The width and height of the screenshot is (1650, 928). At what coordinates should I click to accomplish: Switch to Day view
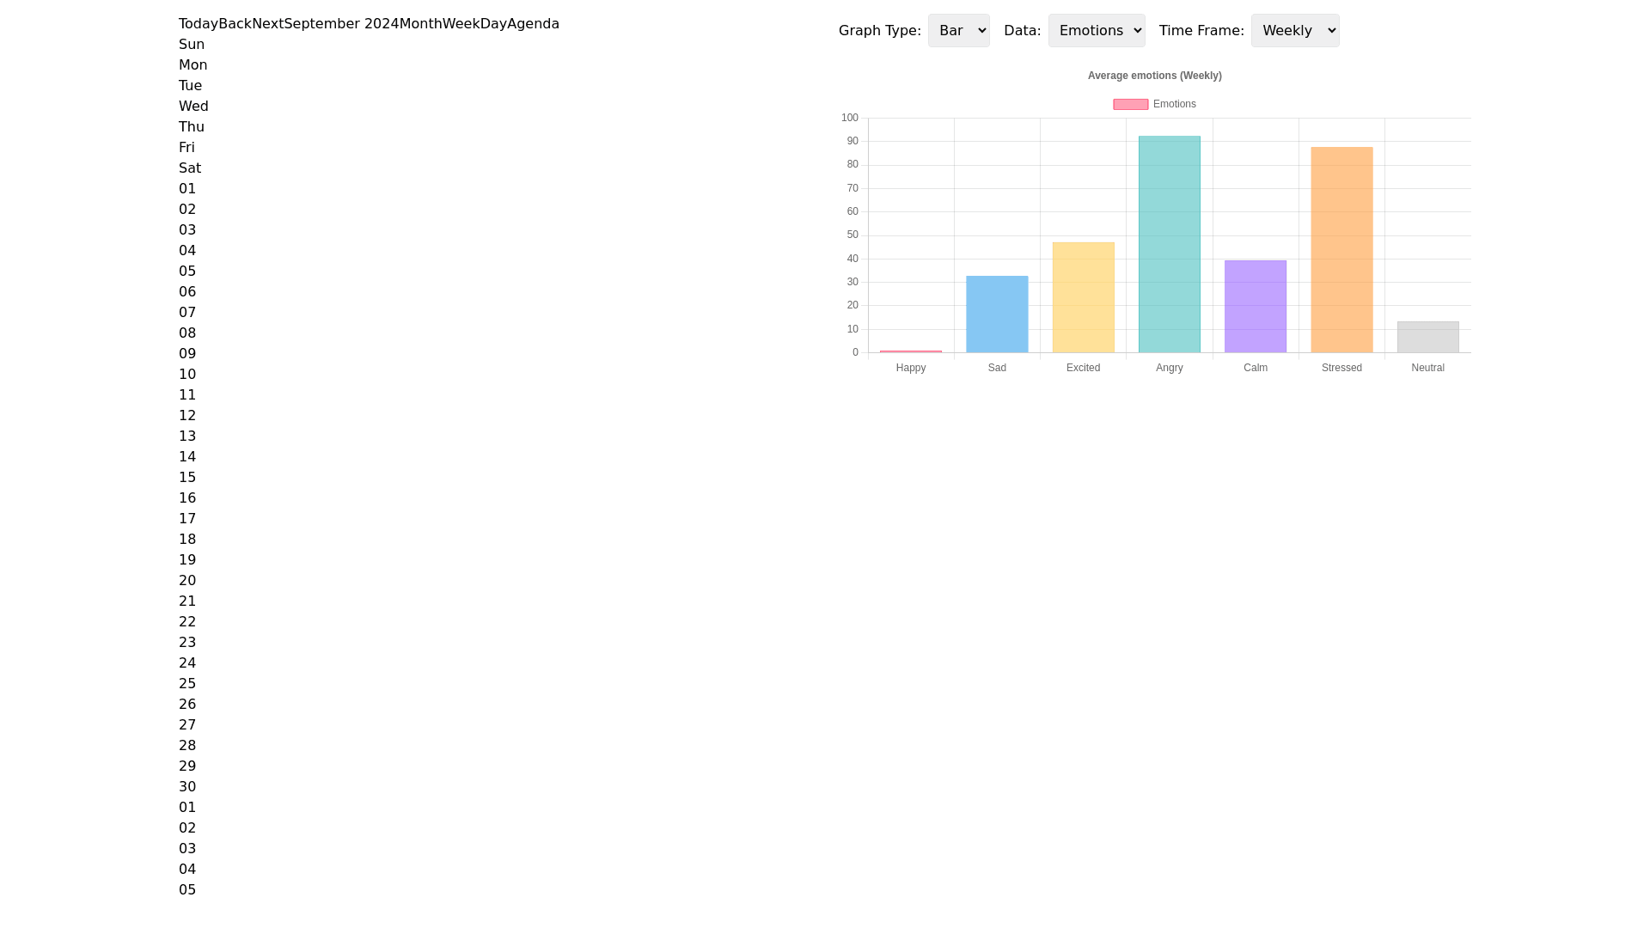click(497, 23)
